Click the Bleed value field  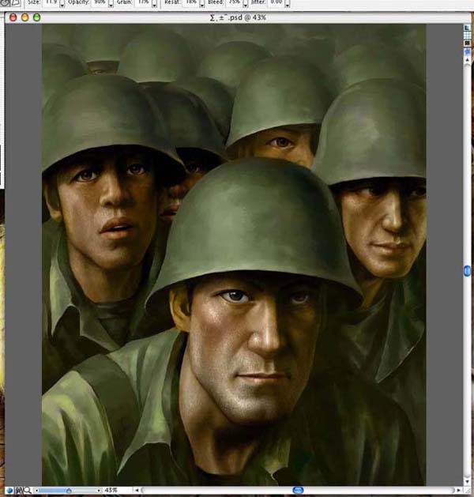[x=234, y=2]
